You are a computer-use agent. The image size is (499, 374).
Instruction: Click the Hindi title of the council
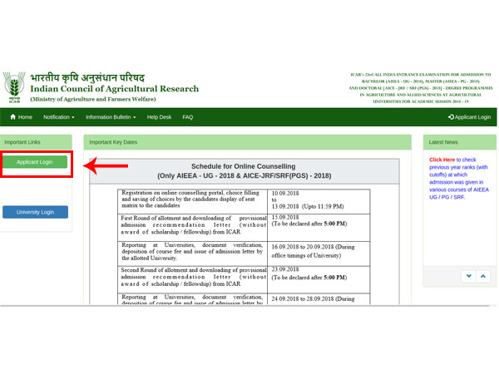click(87, 77)
